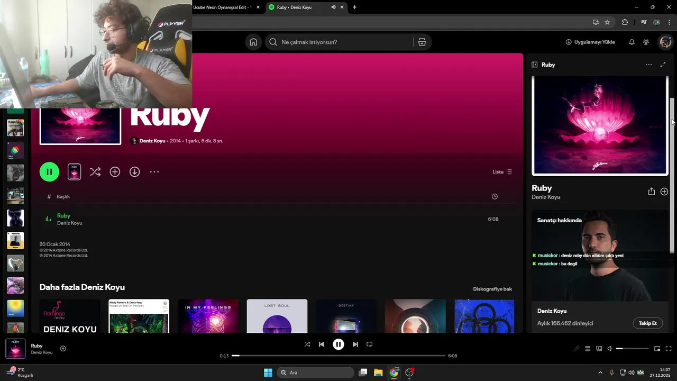Open DESTINY album card
The height and width of the screenshot is (381, 677).
point(346,316)
